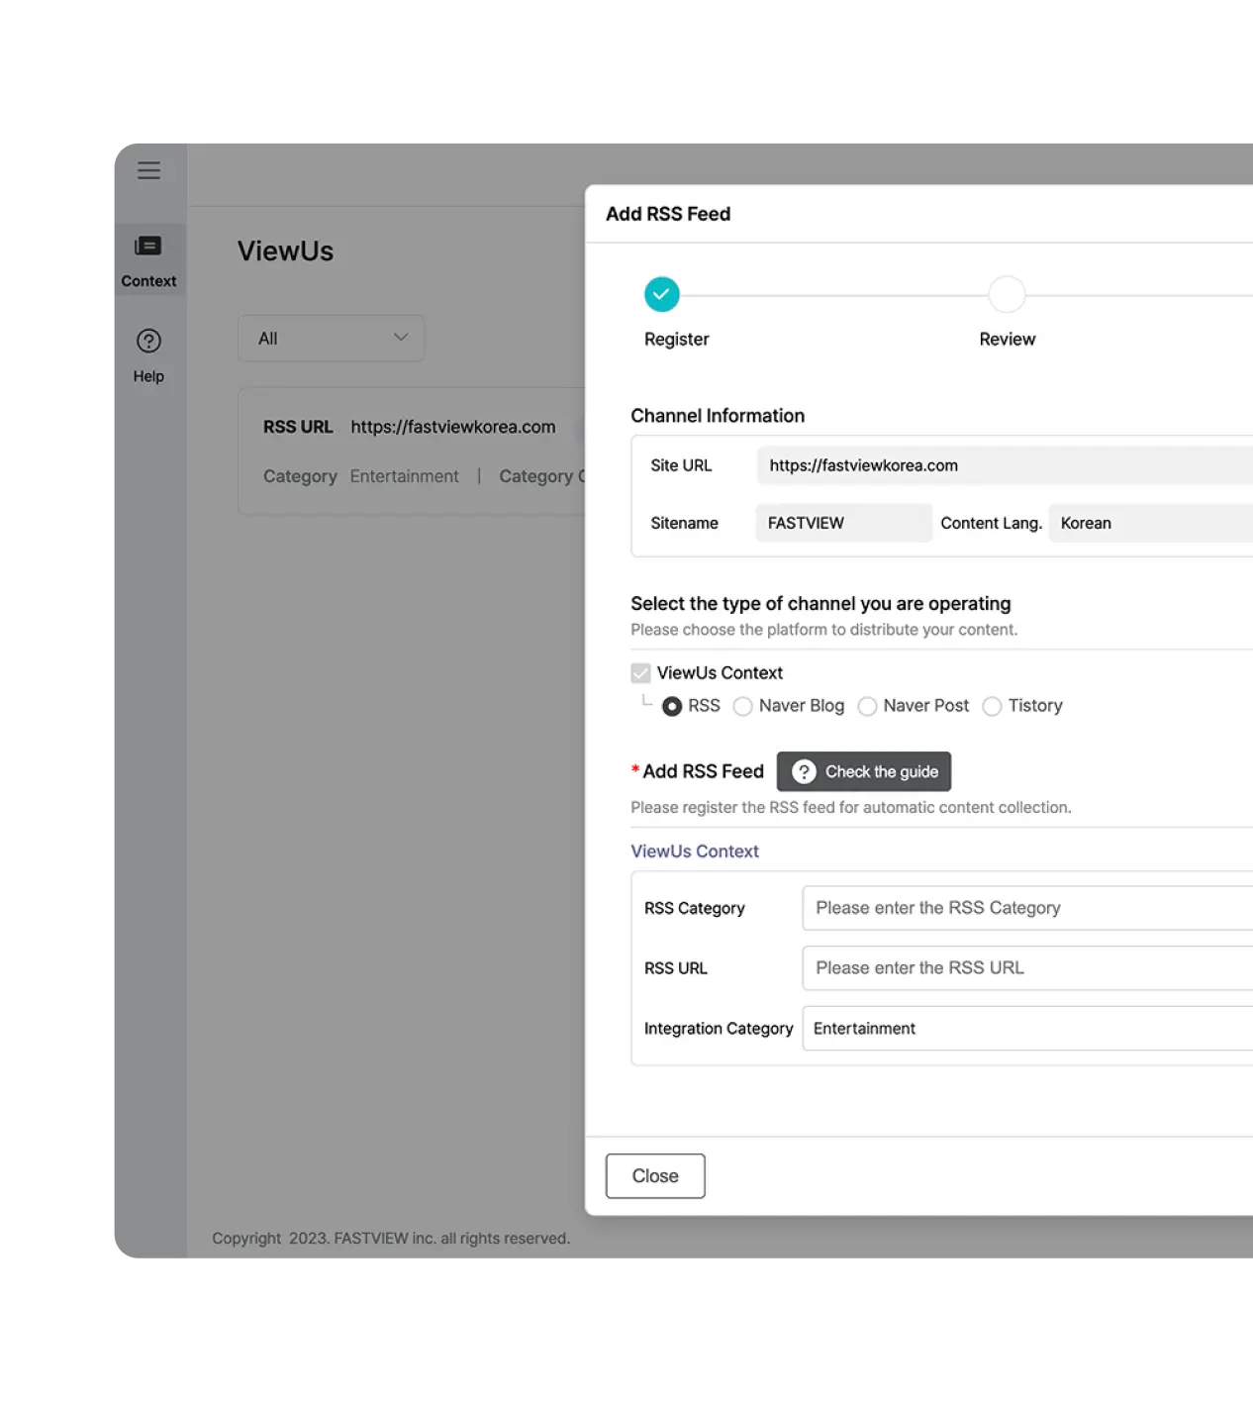Select the RSS radio button
The height and width of the screenshot is (1405, 1253).
pos(672,706)
